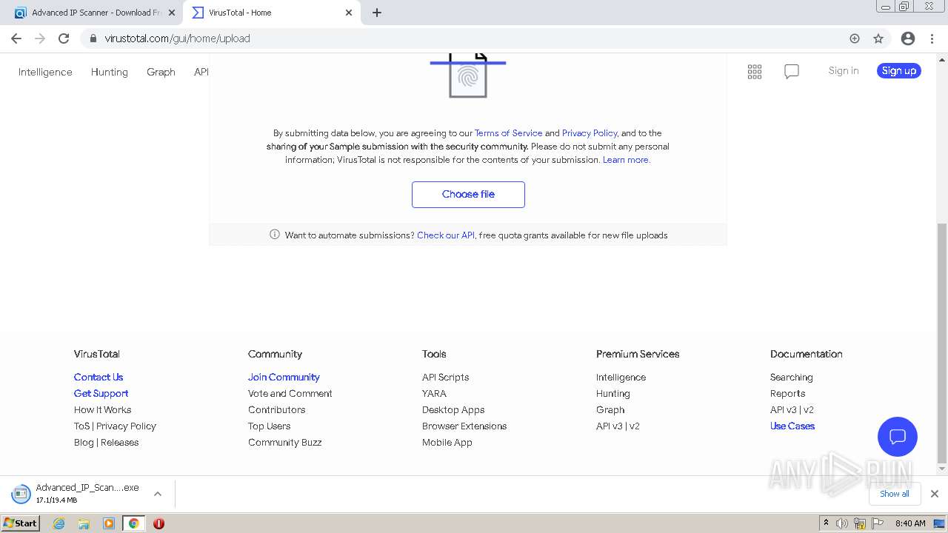Open the API menu item in the header

click(x=201, y=72)
